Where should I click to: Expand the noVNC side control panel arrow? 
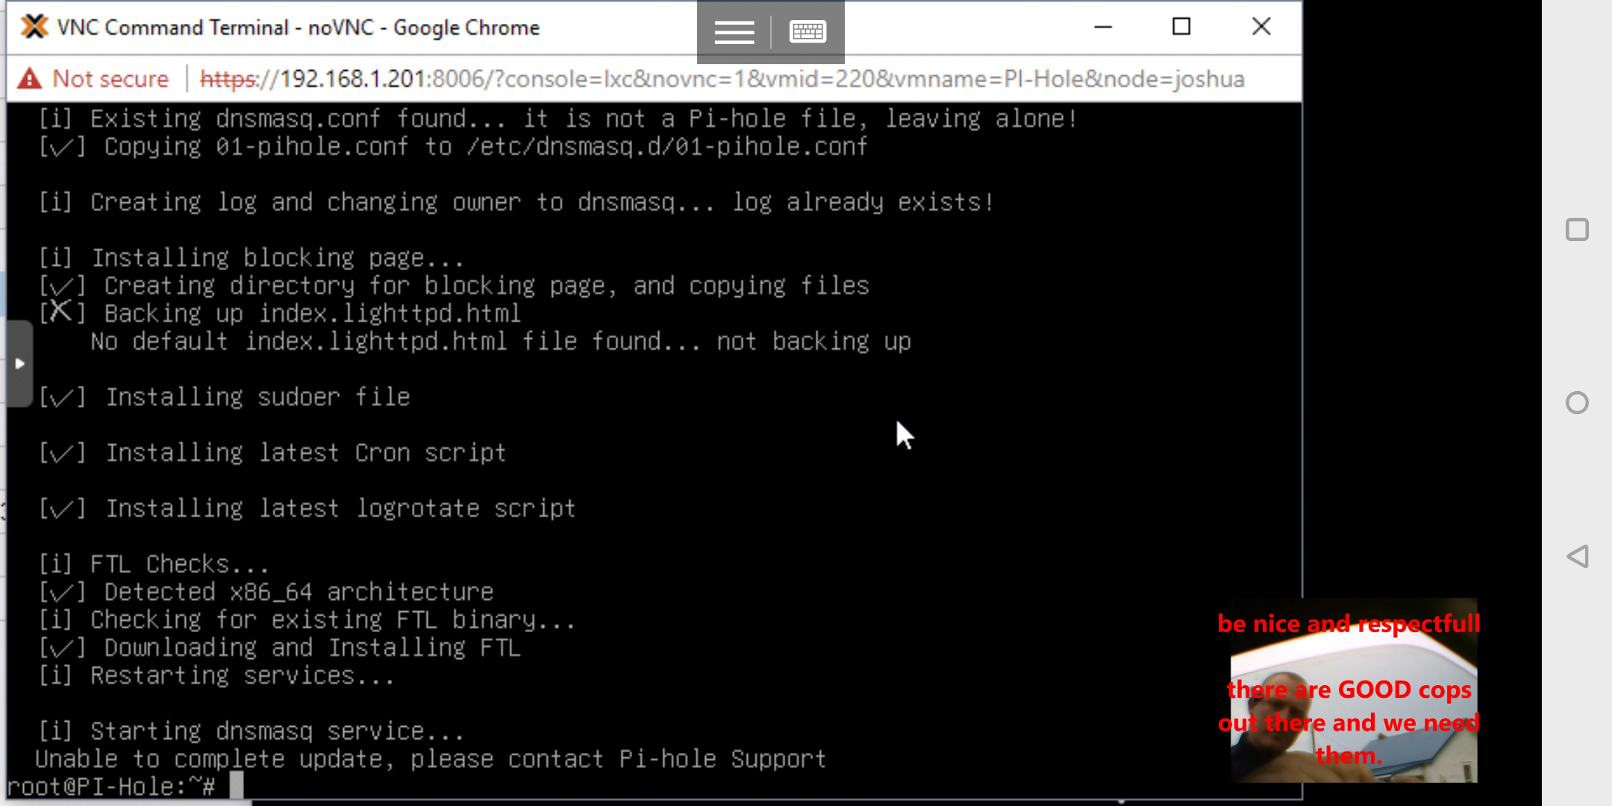[x=19, y=364]
